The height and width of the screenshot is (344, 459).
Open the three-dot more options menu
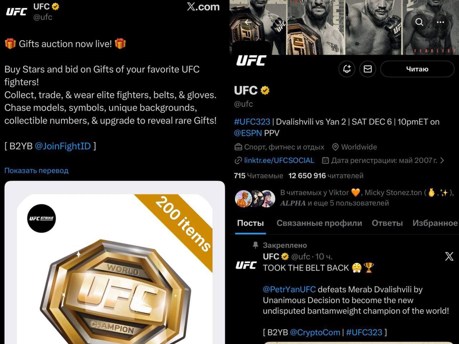tap(440, 22)
